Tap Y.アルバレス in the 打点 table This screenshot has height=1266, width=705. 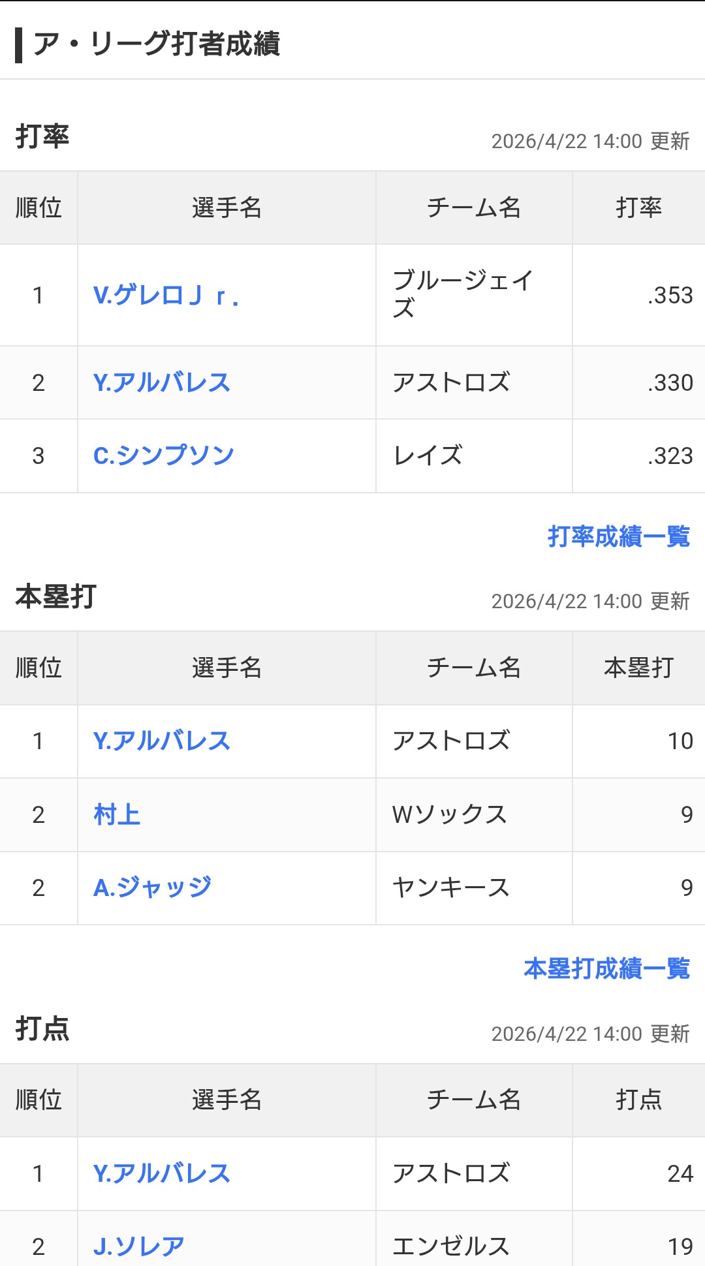[x=162, y=1173]
